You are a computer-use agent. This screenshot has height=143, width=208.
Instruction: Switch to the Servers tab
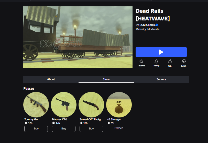161,79
